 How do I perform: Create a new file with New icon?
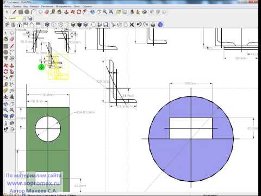[x=94, y=24]
